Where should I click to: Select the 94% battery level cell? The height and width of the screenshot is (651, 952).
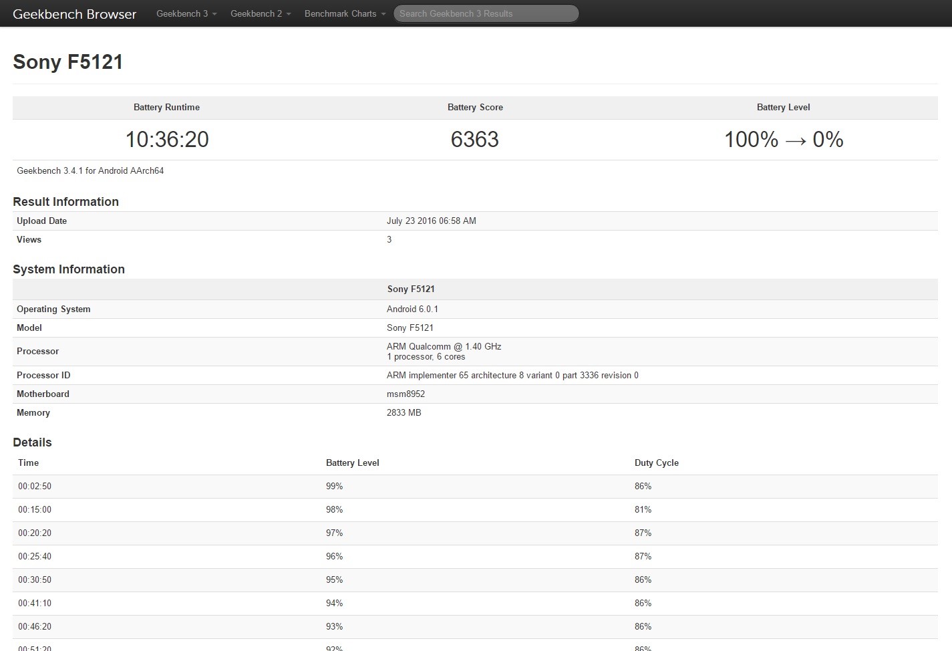[x=334, y=603]
